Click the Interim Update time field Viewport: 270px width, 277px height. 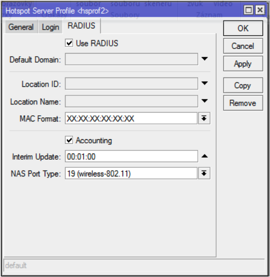(131, 156)
